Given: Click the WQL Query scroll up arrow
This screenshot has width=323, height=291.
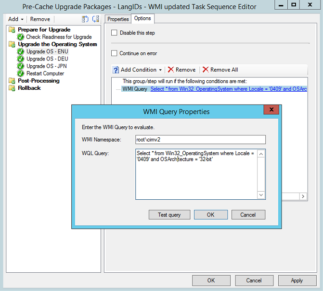Looking at the screenshot, I should (x=261, y=154).
